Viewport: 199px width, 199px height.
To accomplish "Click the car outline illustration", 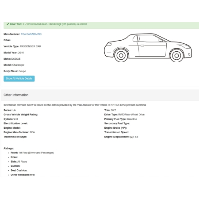I will tap(148, 47).
